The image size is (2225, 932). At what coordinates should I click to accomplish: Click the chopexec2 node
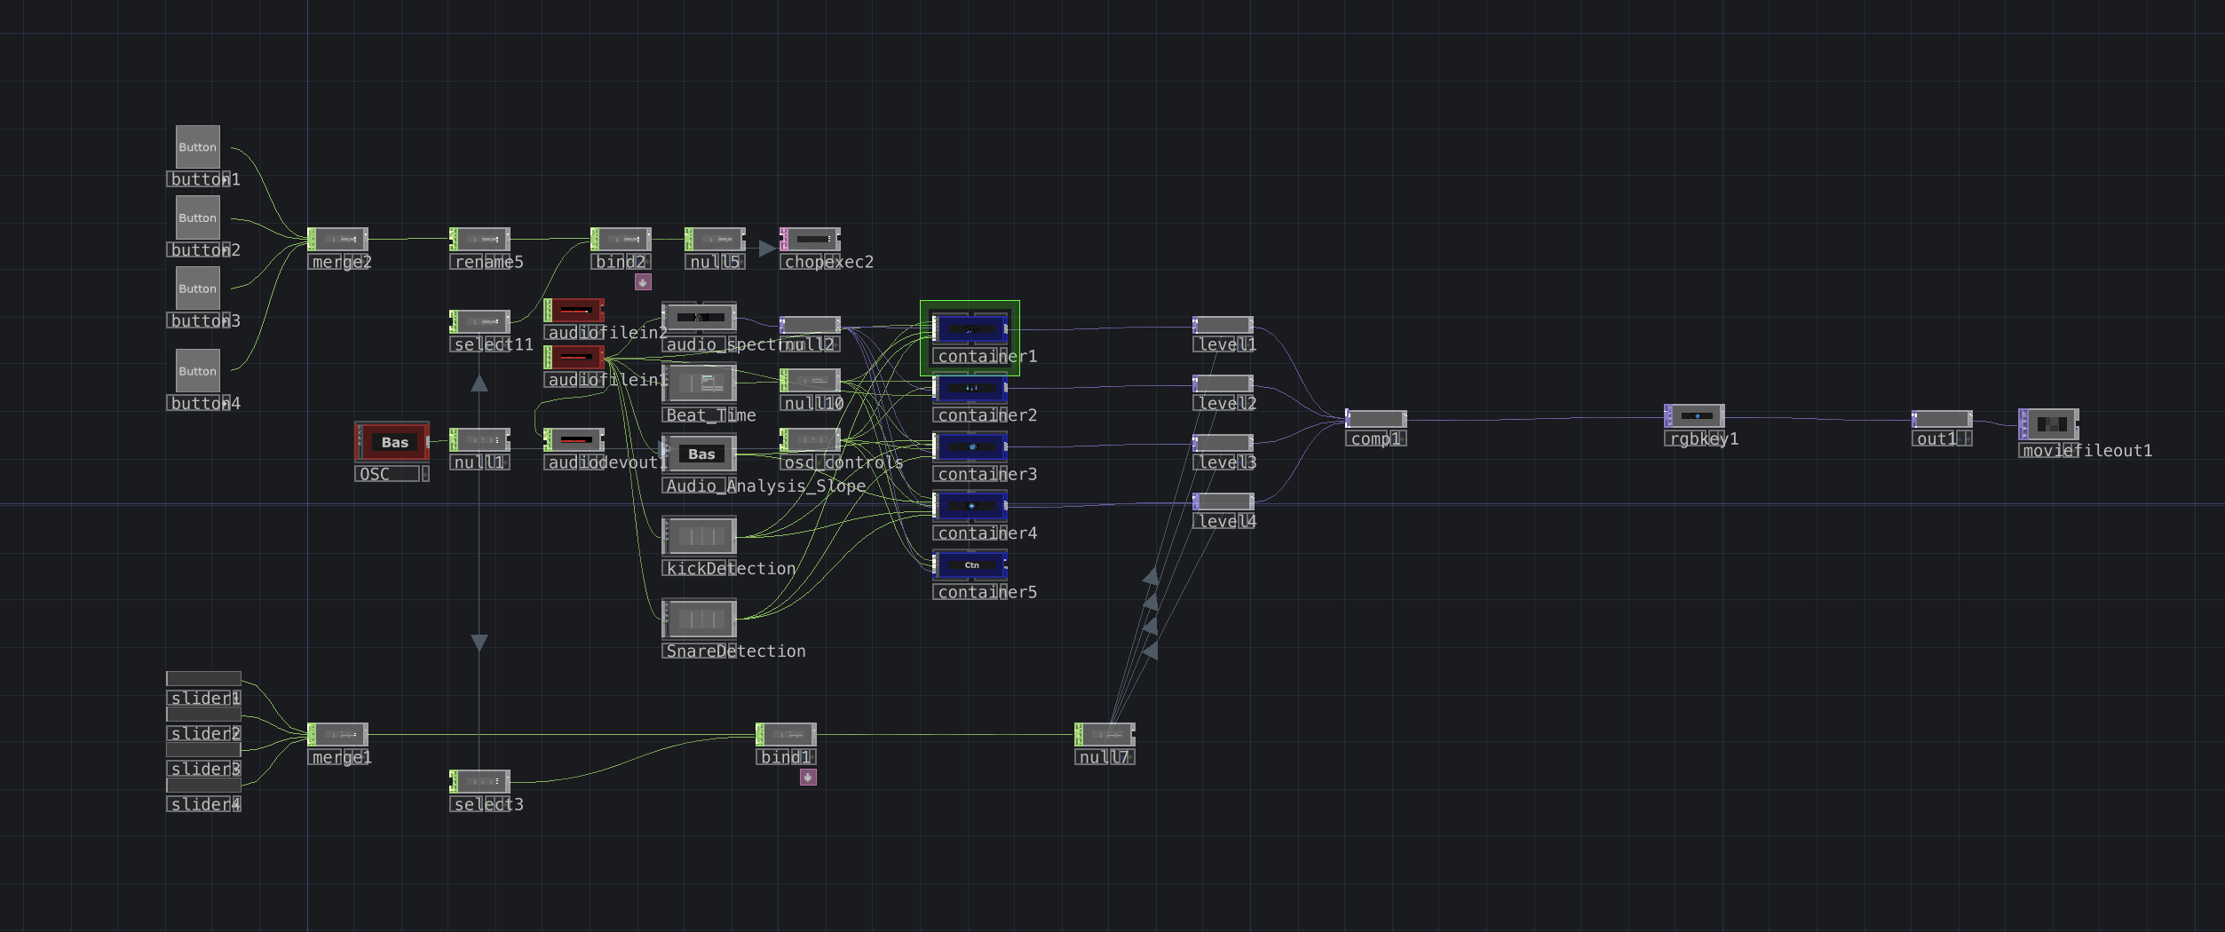coord(810,239)
